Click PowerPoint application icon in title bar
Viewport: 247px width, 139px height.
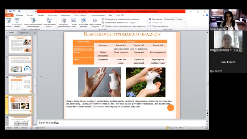[6, 11]
